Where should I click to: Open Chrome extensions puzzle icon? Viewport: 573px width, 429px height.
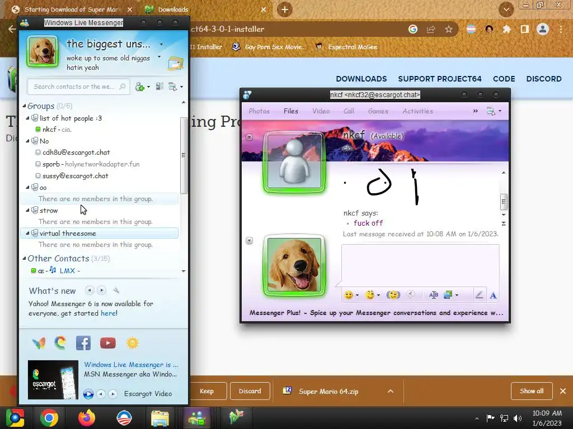click(506, 29)
